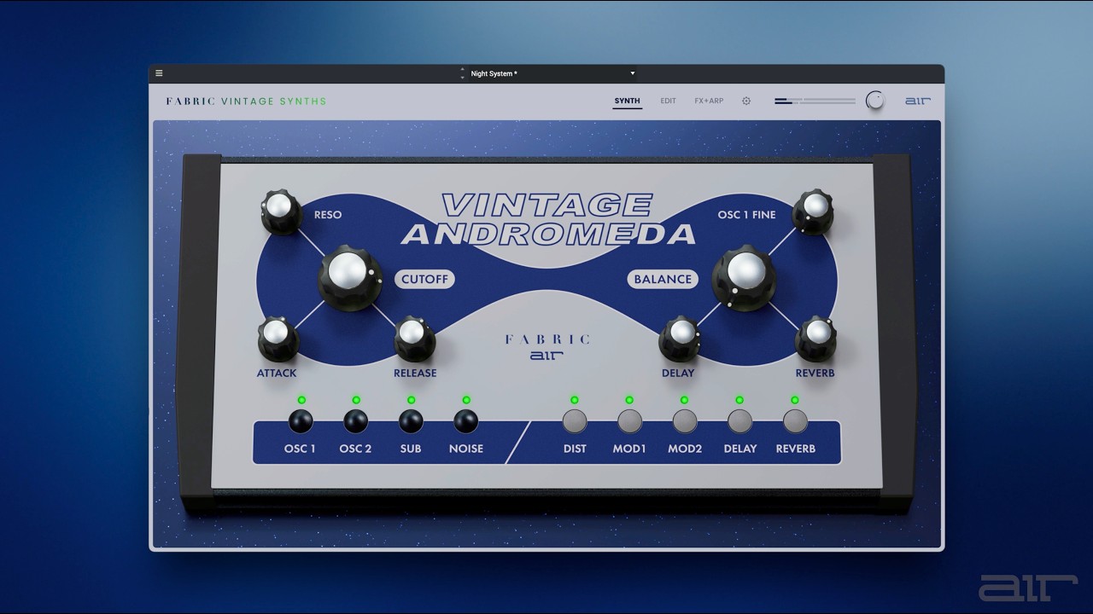Select previous preset with up arrow
The width and height of the screenshot is (1093, 614).
point(463,70)
